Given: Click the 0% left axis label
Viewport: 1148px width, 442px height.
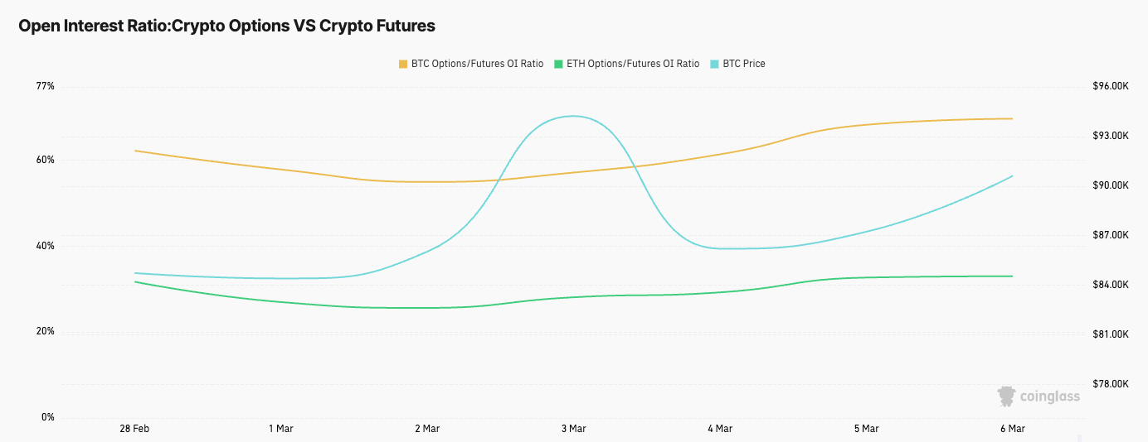Looking at the screenshot, I should [x=47, y=417].
